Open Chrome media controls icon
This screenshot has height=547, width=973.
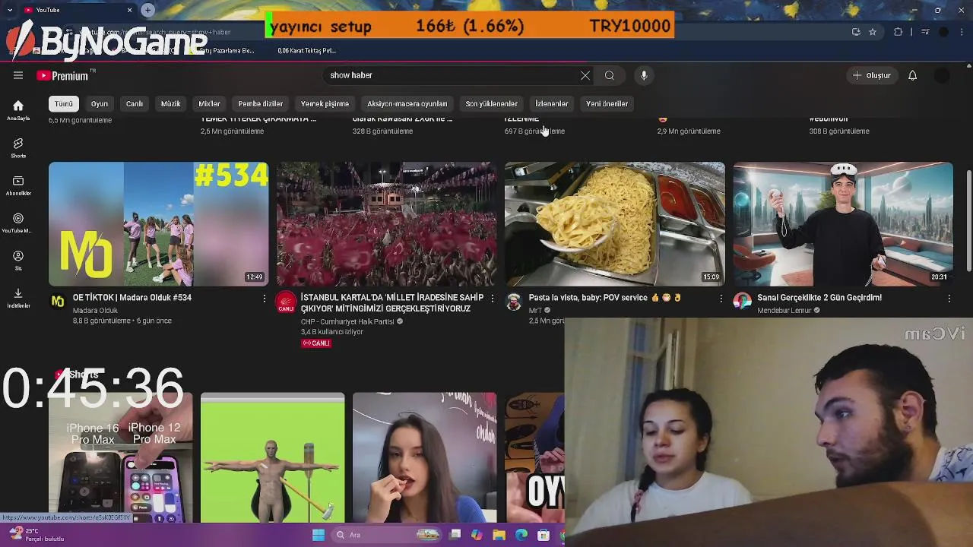[925, 32]
